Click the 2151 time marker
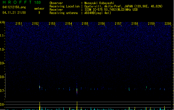The image size is (174, 110). tap(19, 24)
